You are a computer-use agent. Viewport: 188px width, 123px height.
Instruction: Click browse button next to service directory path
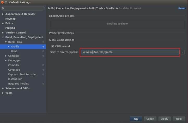tap(183, 52)
